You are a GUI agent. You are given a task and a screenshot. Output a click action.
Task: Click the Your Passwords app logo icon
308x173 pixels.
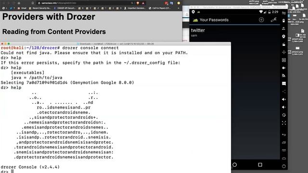195,20
